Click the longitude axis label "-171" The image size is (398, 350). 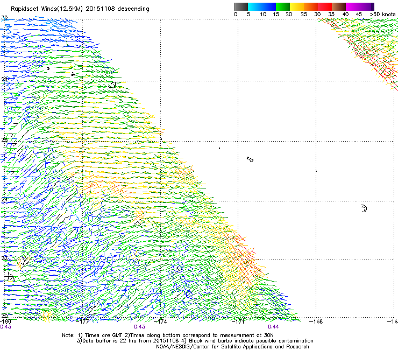[x=238, y=321]
